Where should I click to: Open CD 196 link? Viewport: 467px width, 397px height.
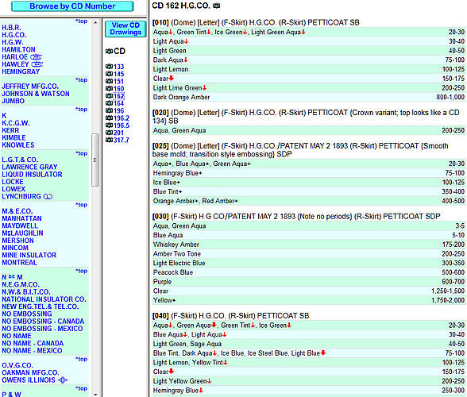point(118,110)
